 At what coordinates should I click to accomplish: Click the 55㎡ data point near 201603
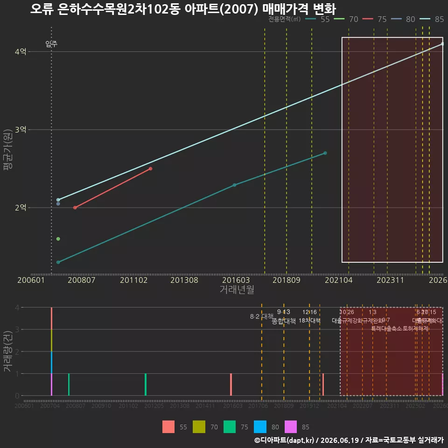tap(234, 185)
